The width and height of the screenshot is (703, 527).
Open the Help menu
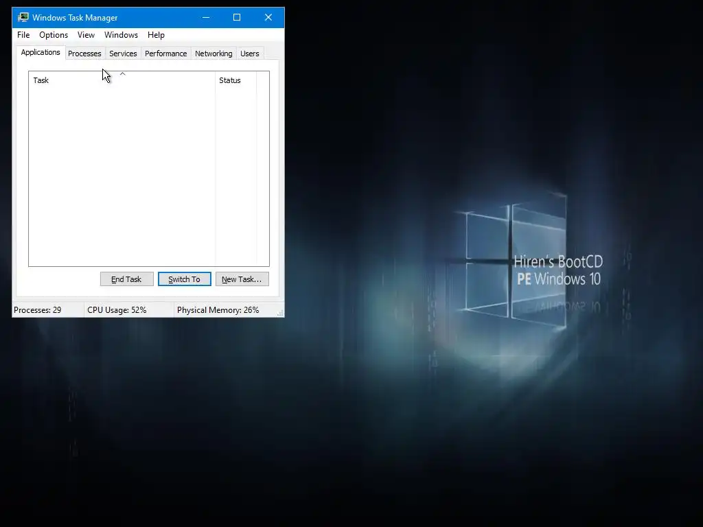point(156,35)
